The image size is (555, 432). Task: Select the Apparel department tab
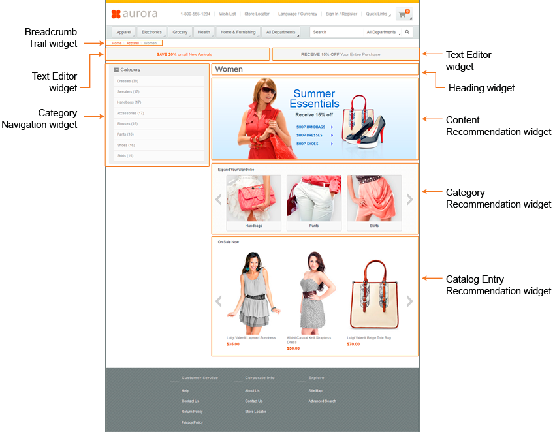point(124,31)
